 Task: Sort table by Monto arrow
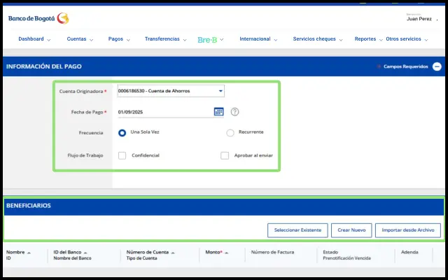226,253
